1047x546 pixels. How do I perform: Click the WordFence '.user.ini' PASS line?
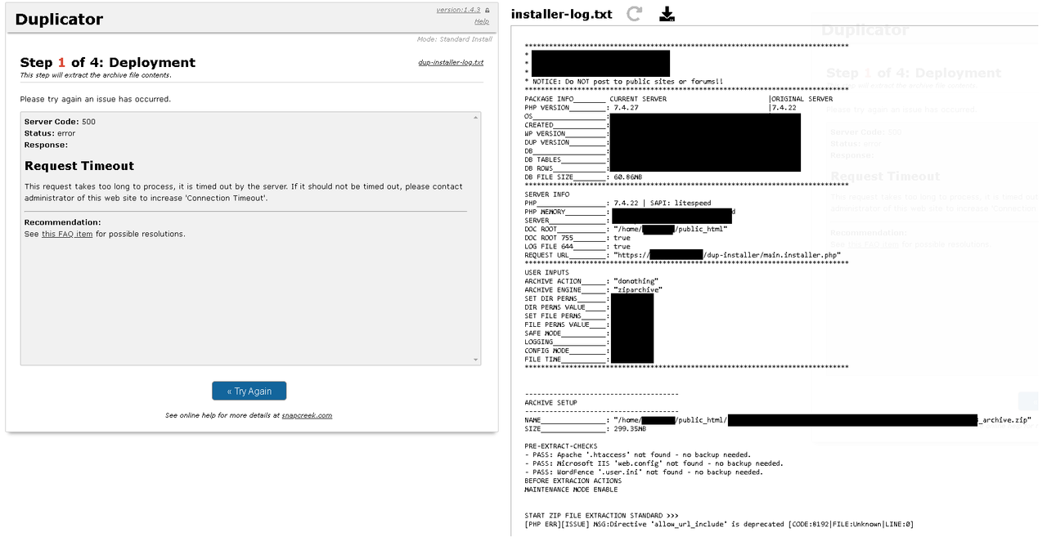click(x=644, y=472)
